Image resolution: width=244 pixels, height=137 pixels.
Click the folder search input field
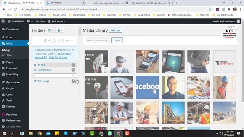(x=55, y=75)
